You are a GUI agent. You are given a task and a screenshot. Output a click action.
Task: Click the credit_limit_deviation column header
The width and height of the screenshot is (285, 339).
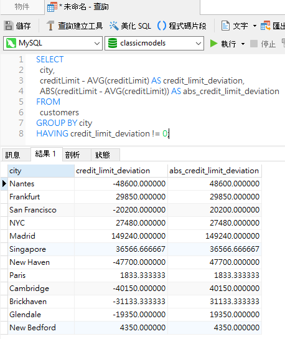pyautogui.click(x=121, y=171)
